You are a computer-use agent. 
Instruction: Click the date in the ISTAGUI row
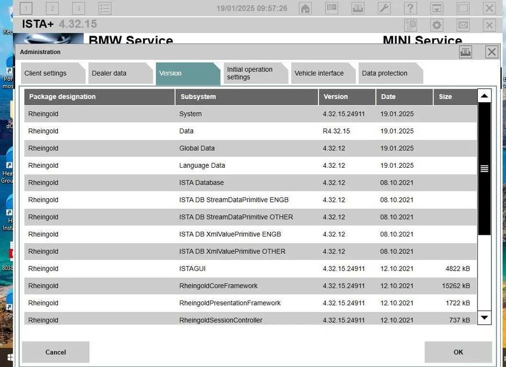pos(397,269)
